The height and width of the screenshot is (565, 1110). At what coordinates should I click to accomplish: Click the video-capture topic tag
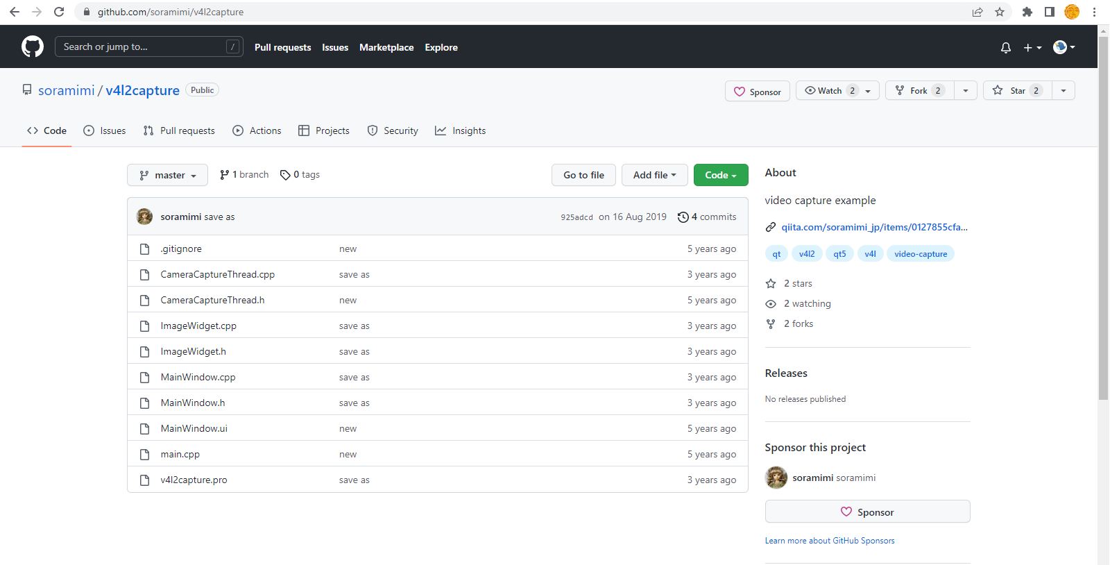pos(921,254)
